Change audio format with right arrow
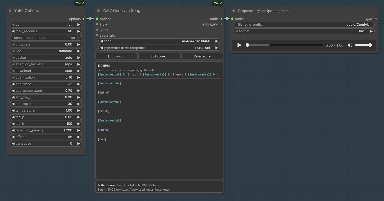The width and height of the screenshot is (384, 201). click(x=372, y=31)
